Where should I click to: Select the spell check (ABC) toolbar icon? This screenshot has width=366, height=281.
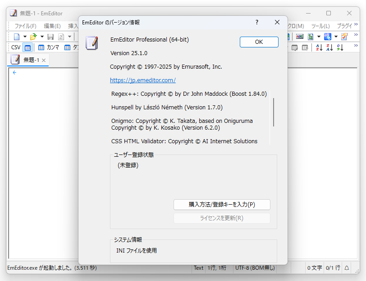click(299, 36)
